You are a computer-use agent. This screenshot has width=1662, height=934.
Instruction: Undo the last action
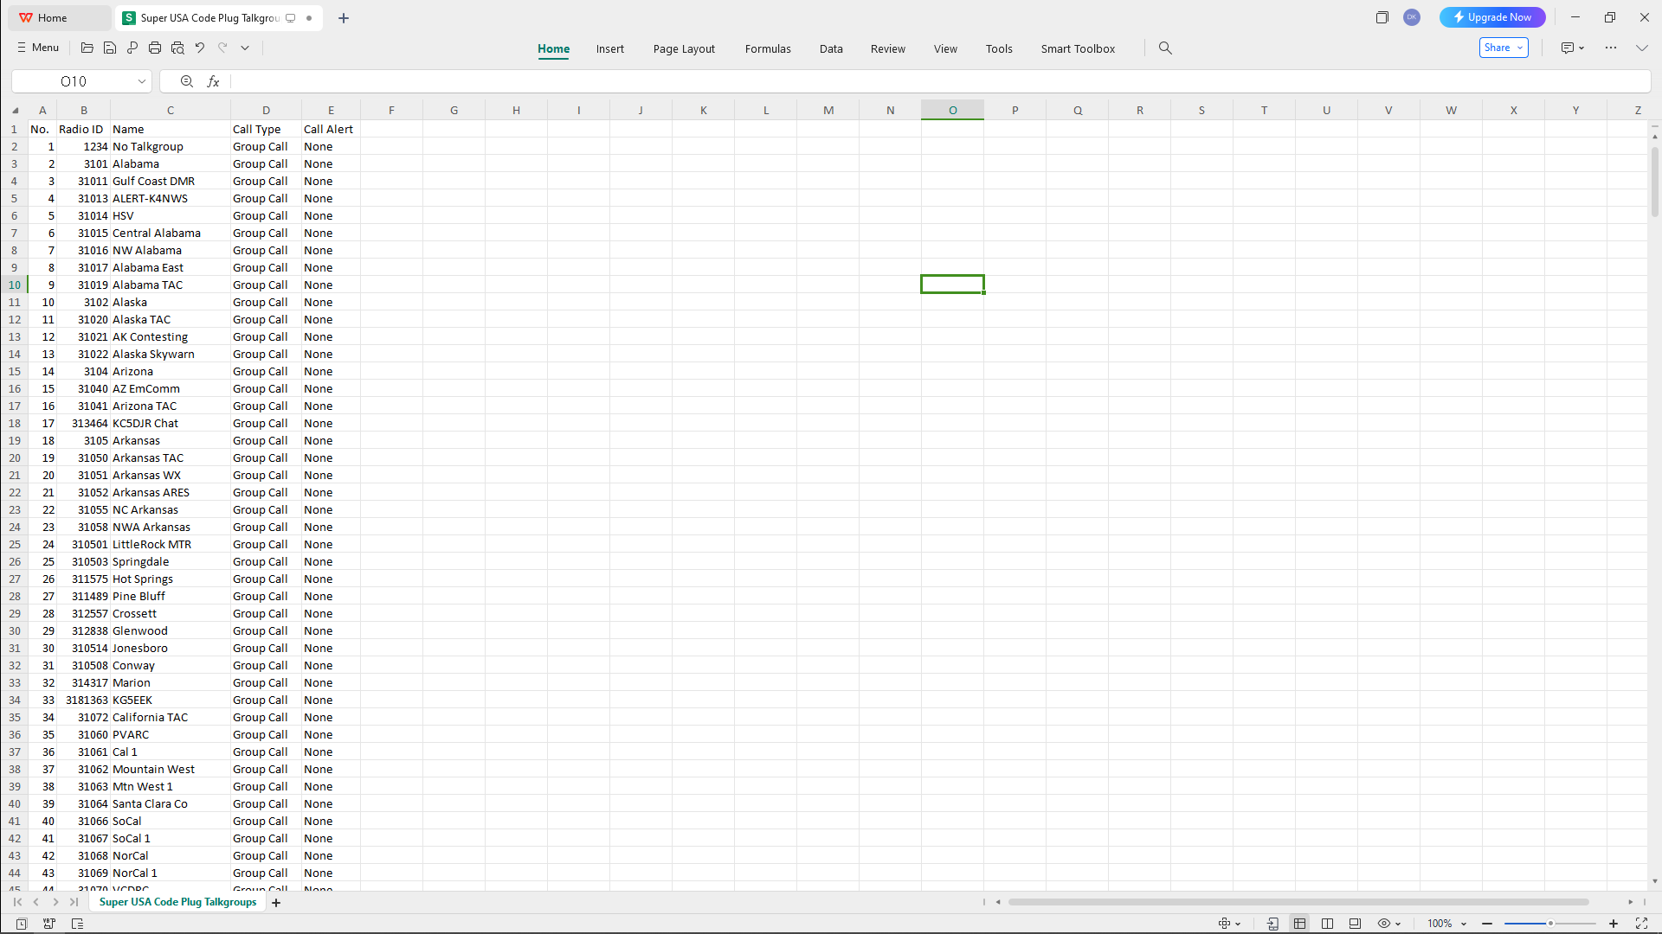[200, 48]
